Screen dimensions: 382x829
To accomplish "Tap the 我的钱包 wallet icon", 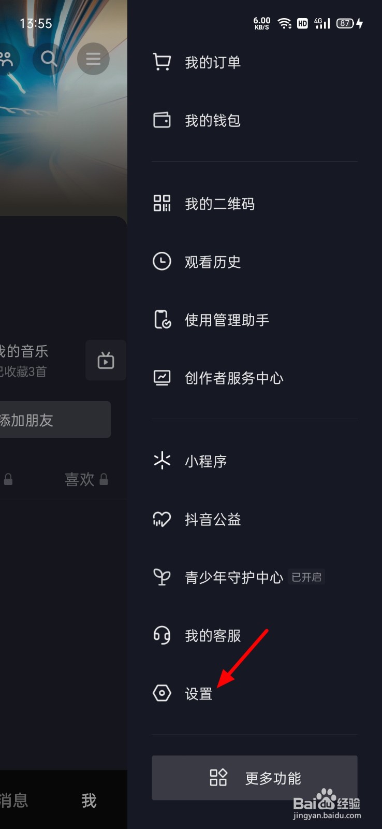I will point(162,120).
